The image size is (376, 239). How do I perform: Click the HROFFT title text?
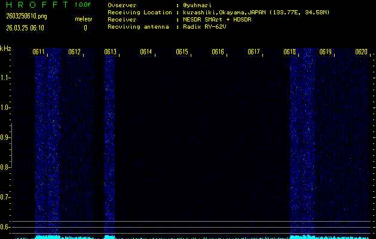[37, 5]
